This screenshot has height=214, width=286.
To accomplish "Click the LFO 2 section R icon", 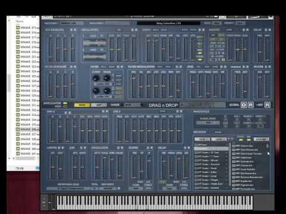I will click(181, 111).
